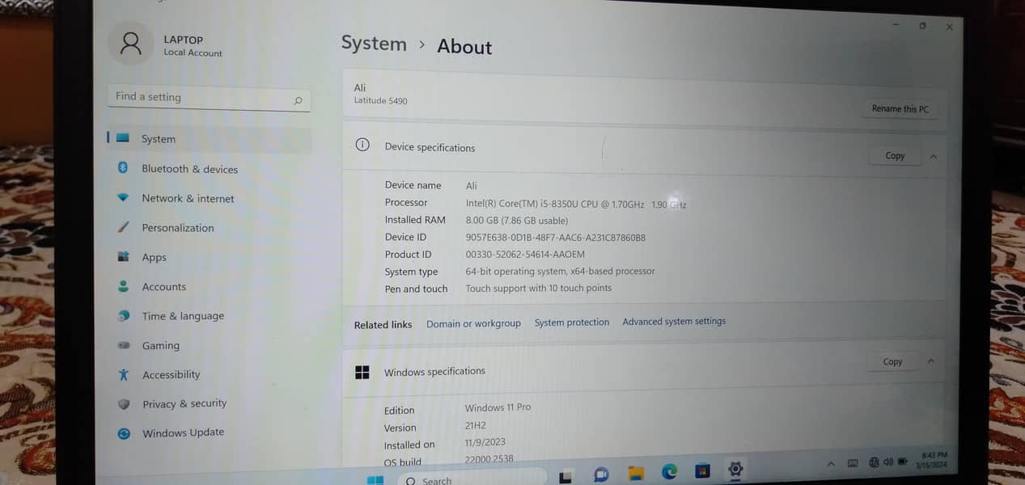Collapse the Device specifications section
Image resolution: width=1025 pixels, height=485 pixels.
pyautogui.click(x=934, y=156)
